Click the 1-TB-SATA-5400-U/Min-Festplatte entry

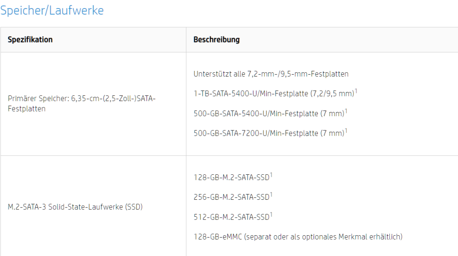(x=274, y=94)
